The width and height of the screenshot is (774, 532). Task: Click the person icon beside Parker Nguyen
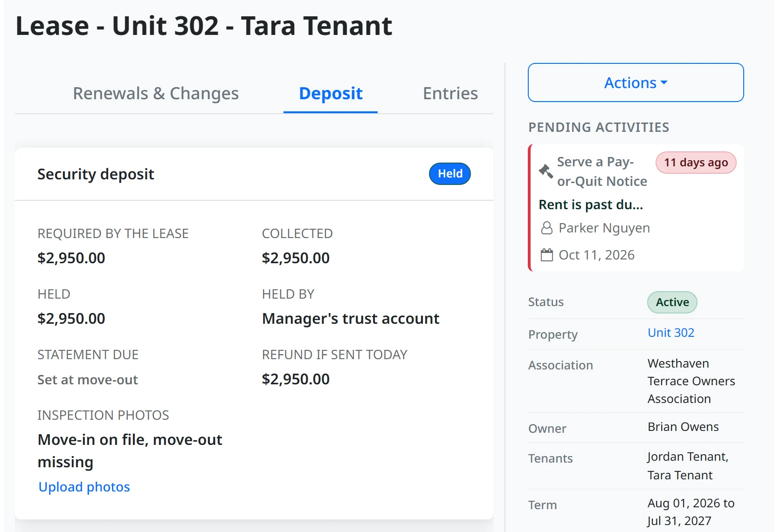[546, 228]
